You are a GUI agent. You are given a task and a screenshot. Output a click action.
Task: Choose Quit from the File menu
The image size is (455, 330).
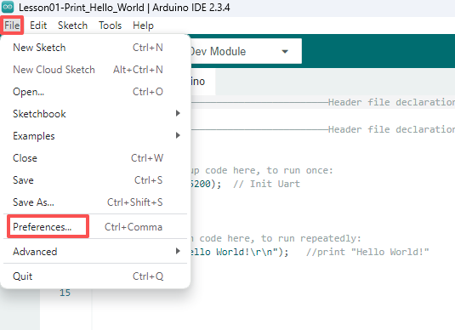[x=95, y=276]
